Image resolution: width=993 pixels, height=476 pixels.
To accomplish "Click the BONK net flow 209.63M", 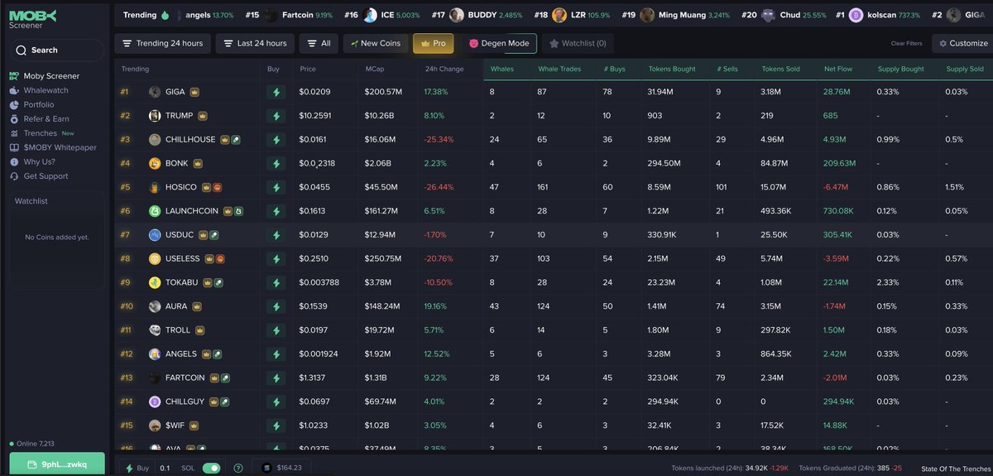I will [x=840, y=163].
